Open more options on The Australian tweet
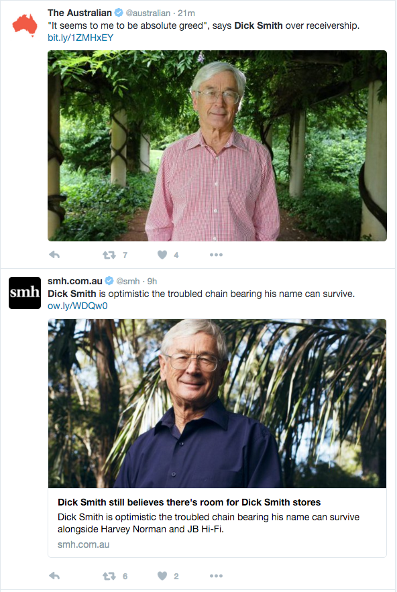The image size is (397, 592). coord(216,255)
